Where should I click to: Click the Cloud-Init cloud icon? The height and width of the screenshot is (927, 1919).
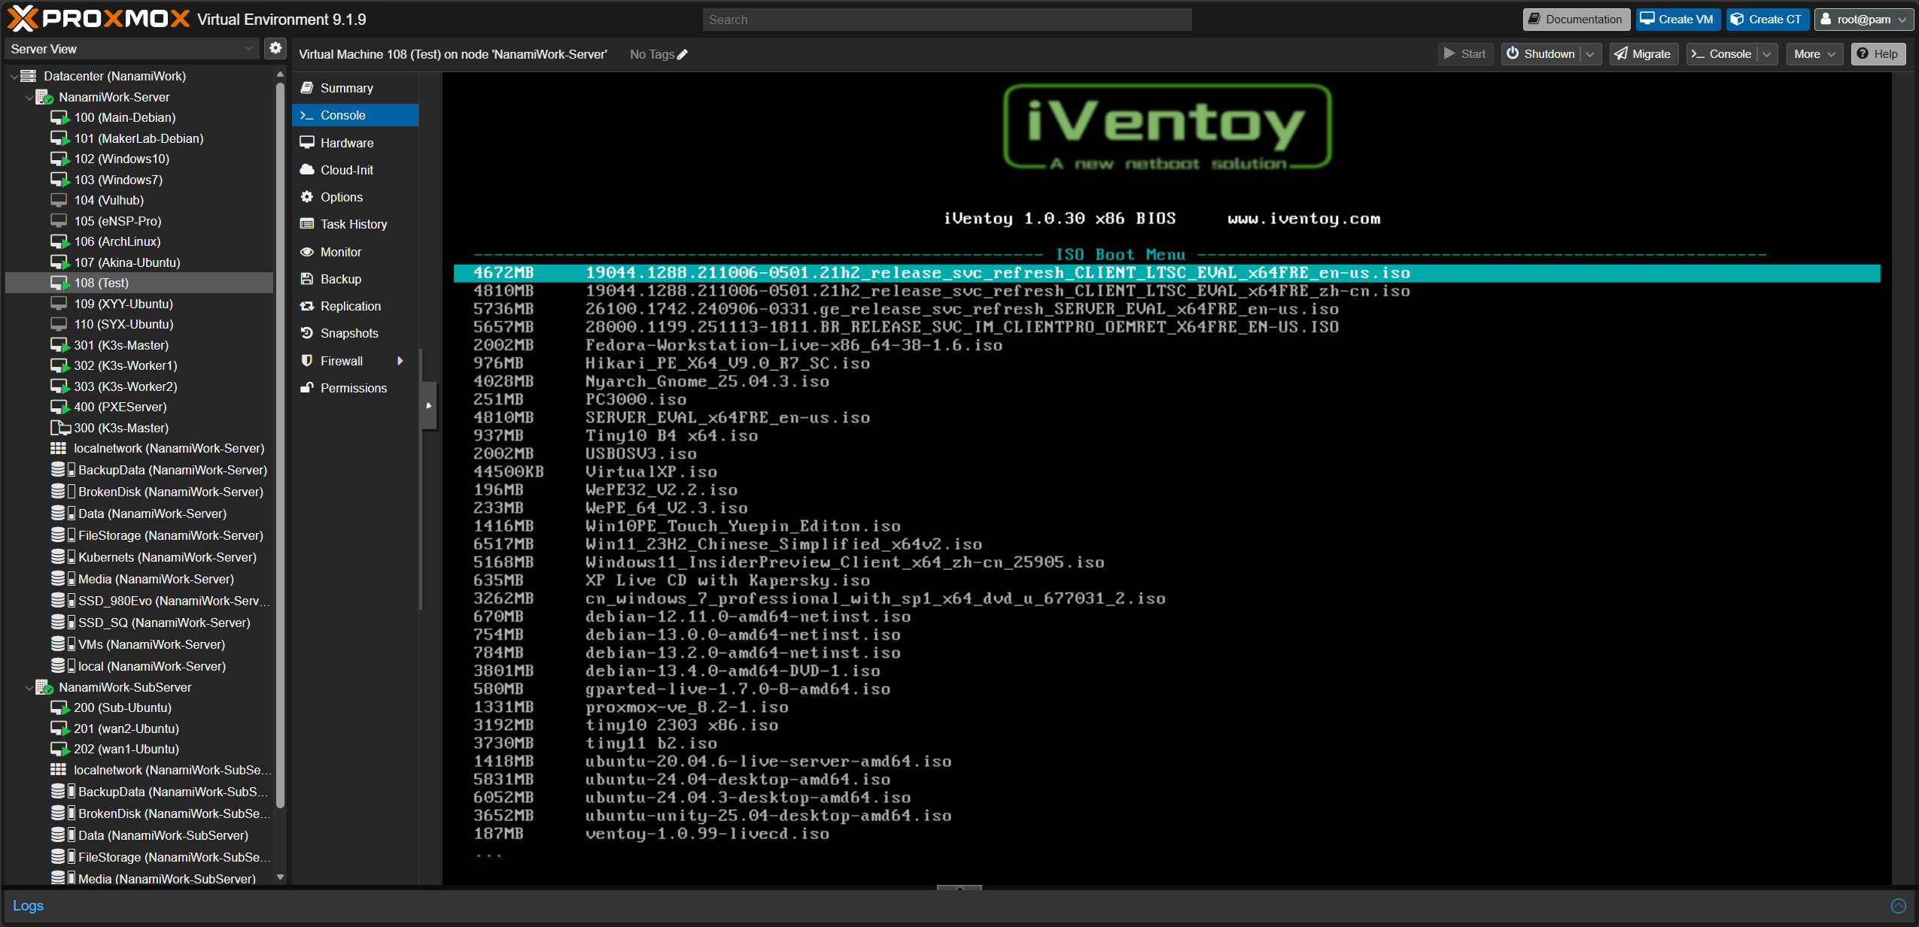(x=307, y=169)
